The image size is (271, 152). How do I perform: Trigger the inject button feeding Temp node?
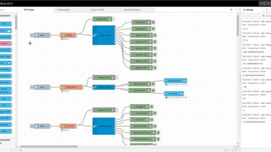point(32,35)
